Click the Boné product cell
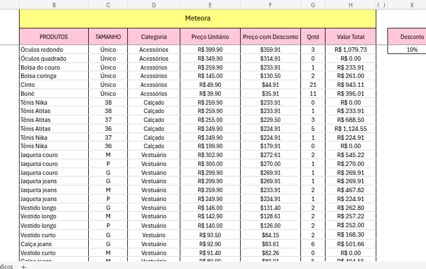The image size is (426, 269). [54, 94]
